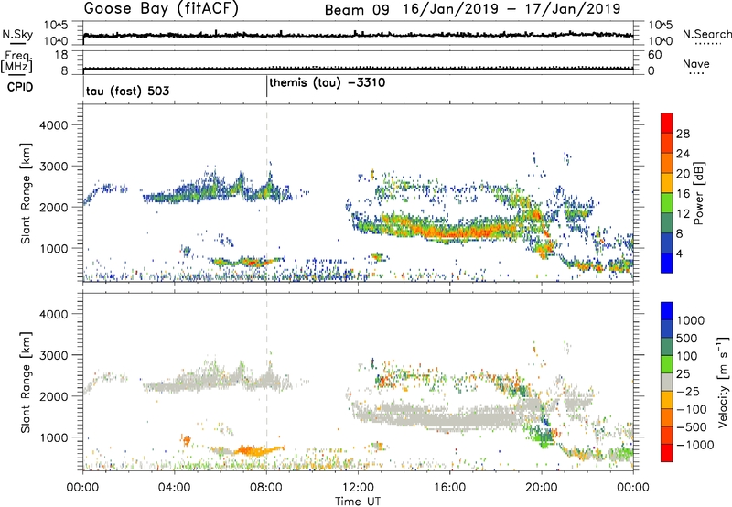Image resolution: width=732 pixels, height=507 pixels.
Task: Click the '-1000' tick on Velocity colorbar
Action: (x=695, y=445)
